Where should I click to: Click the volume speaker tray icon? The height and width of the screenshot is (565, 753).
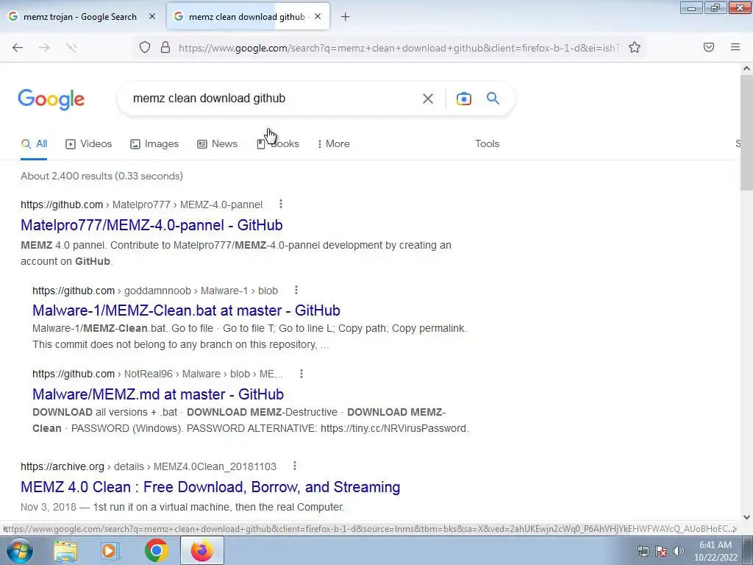[679, 551]
